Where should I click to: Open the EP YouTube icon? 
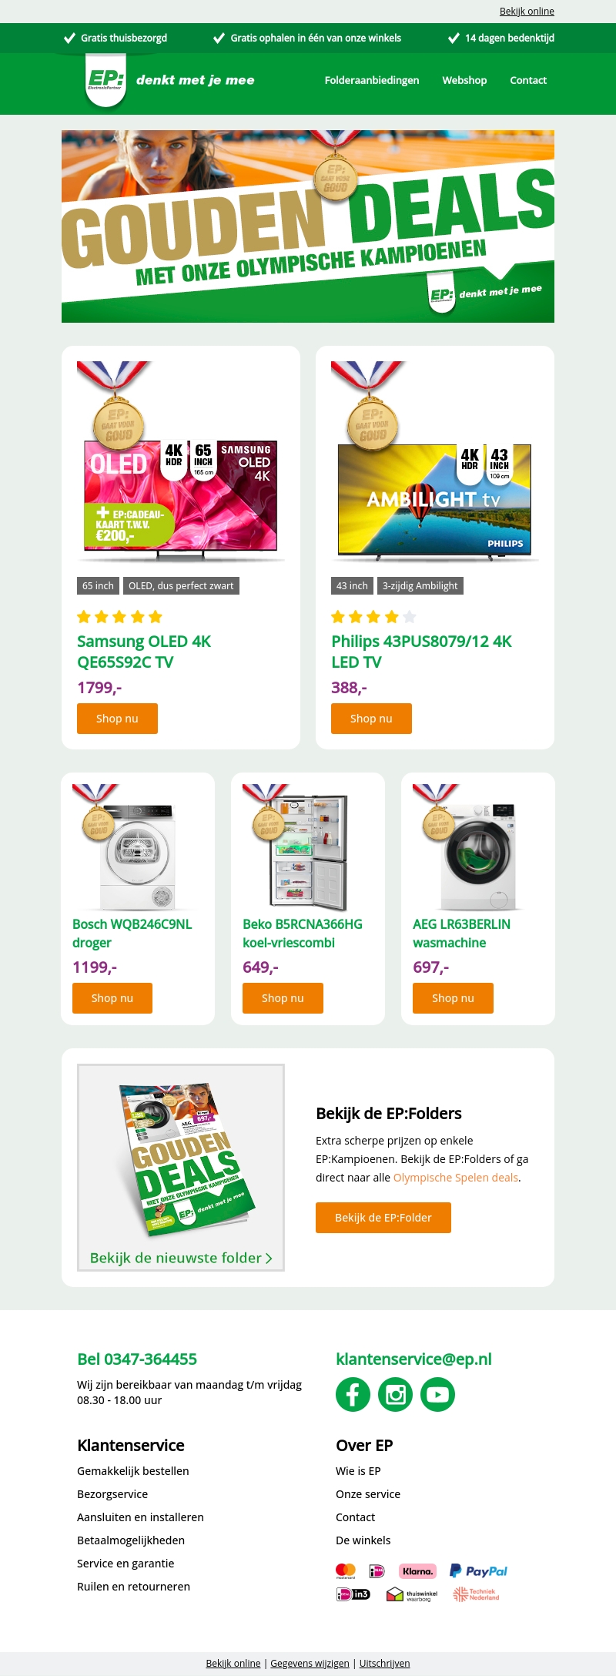point(437,1394)
